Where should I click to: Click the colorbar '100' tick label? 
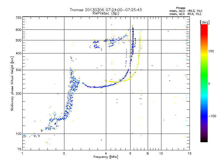point(211,51)
